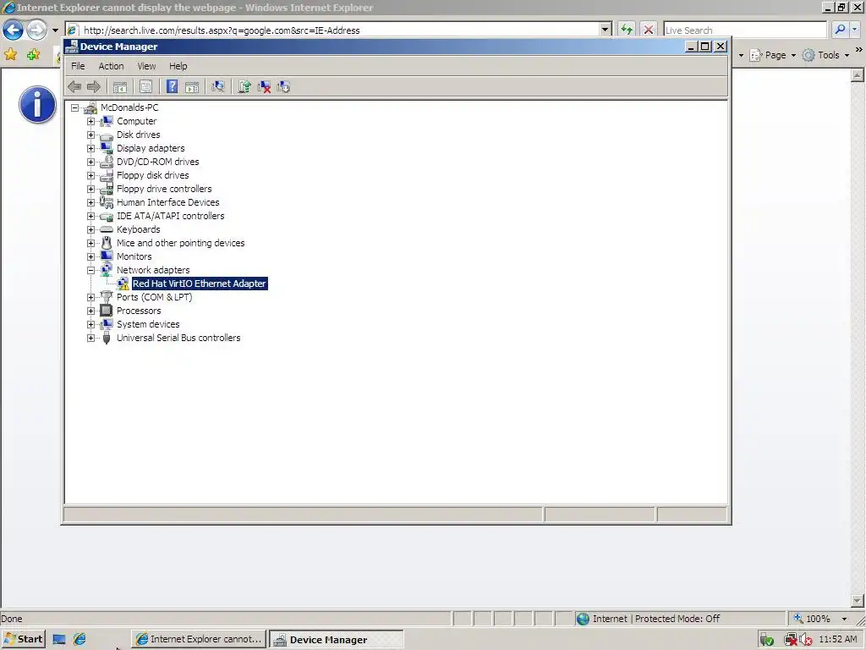Click the Uninstall device icon with red X
This screenshot has width=866, height=650.
coord(264,87)
